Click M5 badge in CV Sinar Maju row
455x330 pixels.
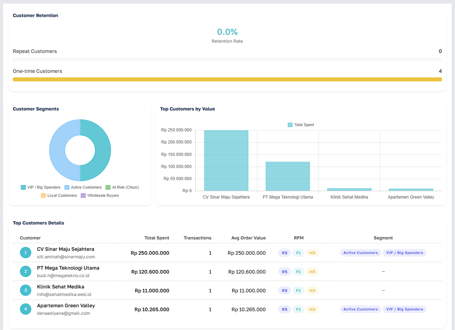coord(312,253)
